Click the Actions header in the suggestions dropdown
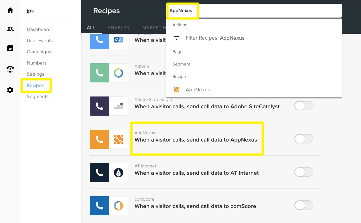The height and width of the screenshot is (223, 361). 180,25
